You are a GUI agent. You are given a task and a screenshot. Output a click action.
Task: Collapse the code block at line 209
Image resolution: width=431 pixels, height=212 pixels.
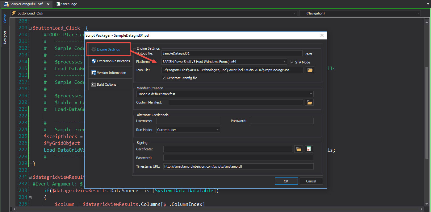point(30,28)
